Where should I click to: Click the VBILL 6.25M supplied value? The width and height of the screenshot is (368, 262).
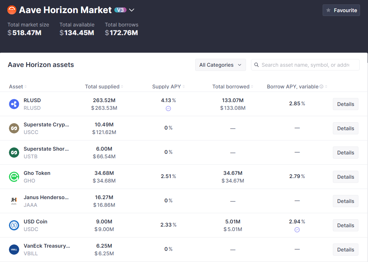click(104, 246)
